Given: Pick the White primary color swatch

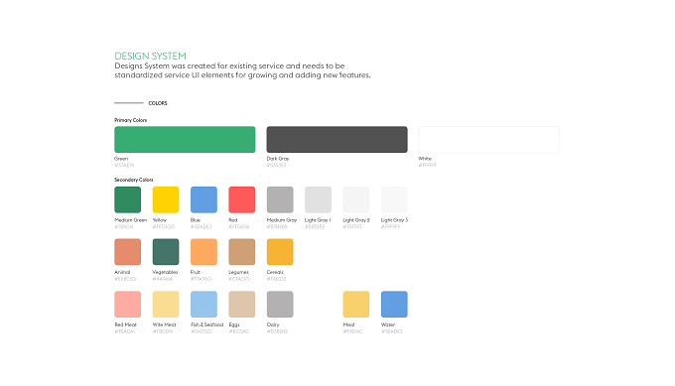Looking at the screenshot, I should [489, 140].
